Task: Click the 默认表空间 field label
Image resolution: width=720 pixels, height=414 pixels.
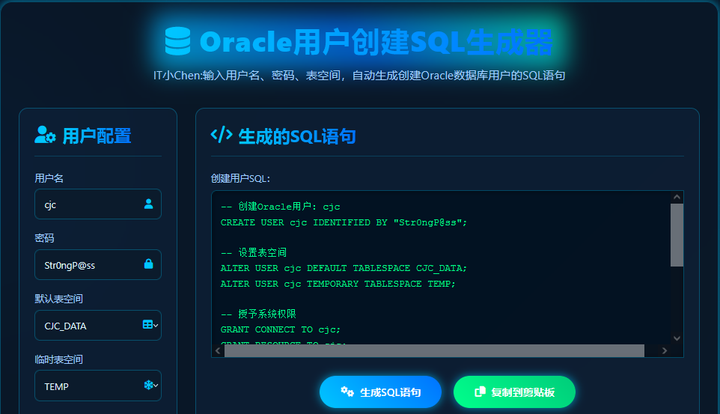Action: coord(59,299)
